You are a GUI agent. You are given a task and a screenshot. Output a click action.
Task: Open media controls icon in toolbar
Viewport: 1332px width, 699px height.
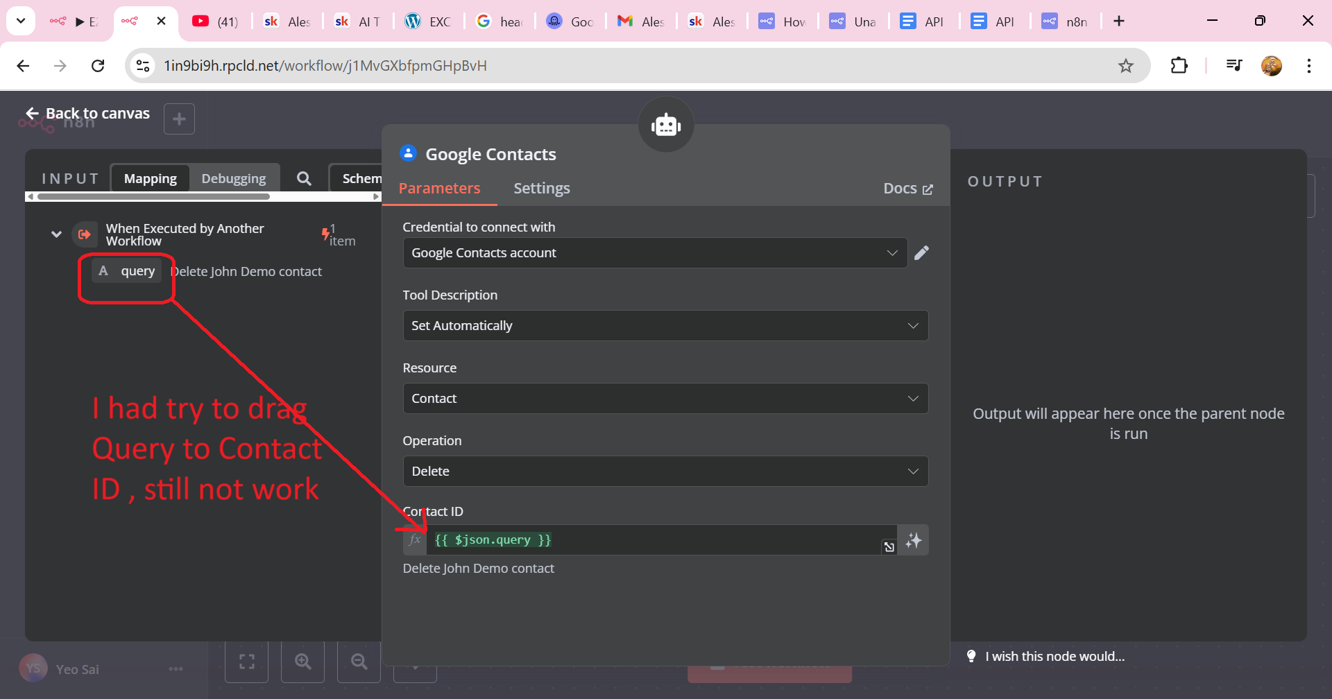(1233, 66)
